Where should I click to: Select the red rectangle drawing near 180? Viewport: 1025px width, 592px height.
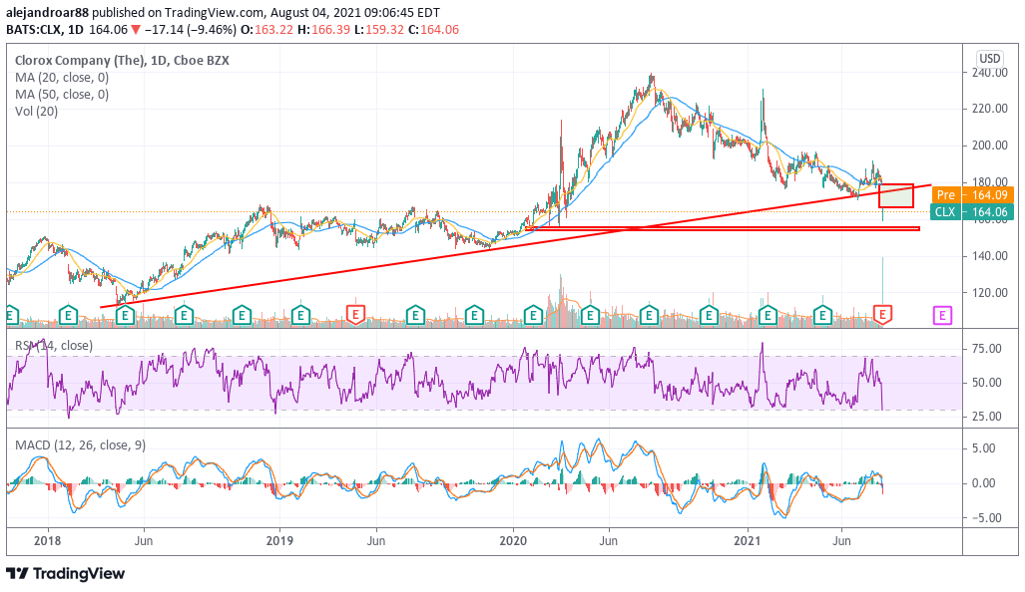point(895,195)
